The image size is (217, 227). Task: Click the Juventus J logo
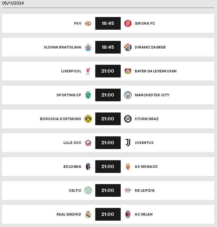tap(128, 143)
